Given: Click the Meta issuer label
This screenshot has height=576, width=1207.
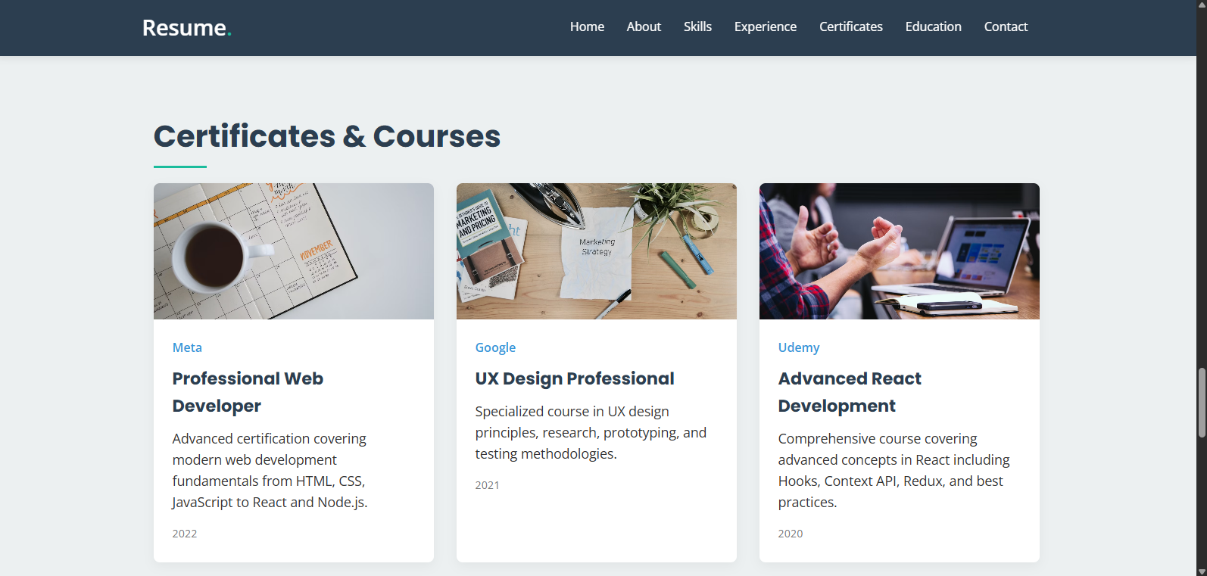Looking at the screenshot, I should point(187,347).
